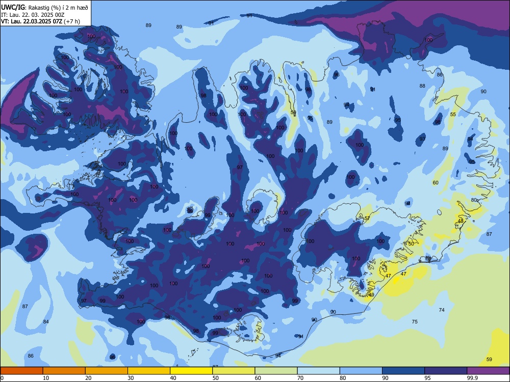Select the map value '84' over the sea
This screenshot has height=382, width=510.
pos(46,321)
